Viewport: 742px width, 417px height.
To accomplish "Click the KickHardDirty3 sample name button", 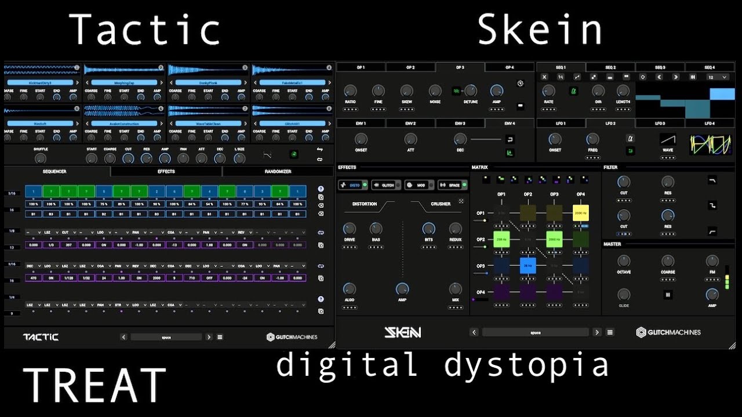I will [39, 83].
